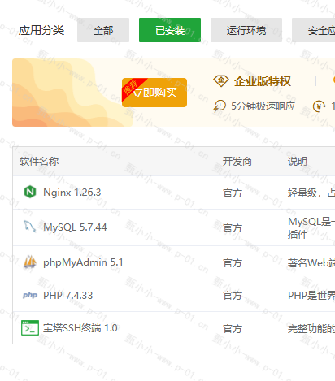Click 官方 developer cell in Nginx row
Image resolution: width=335 pixels, height=381 pixels.
(233, 193)
